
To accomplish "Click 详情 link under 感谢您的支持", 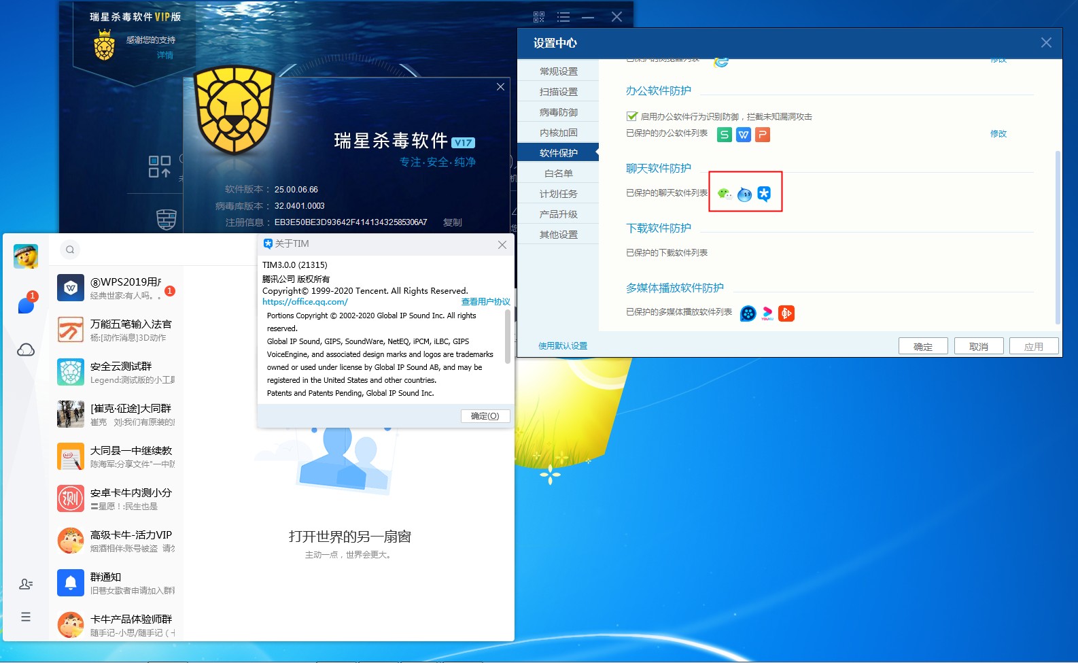I will (165, 55).
